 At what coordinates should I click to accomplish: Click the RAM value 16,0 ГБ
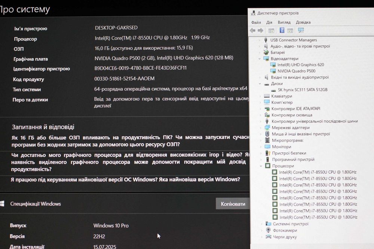coord(144,48)
